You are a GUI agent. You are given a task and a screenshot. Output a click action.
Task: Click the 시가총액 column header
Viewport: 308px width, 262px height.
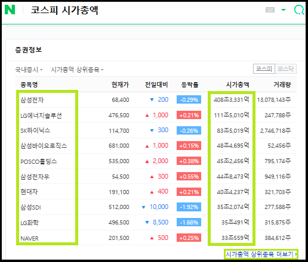coord(238,85)
